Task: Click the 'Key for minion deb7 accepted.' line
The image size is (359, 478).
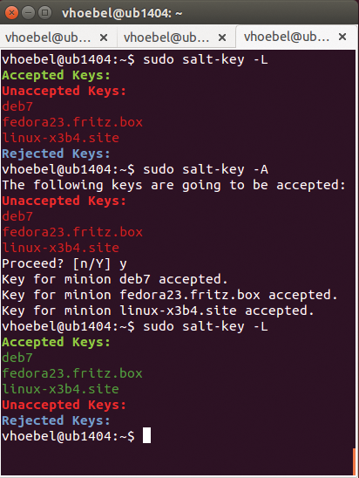Action: (115, 279)
